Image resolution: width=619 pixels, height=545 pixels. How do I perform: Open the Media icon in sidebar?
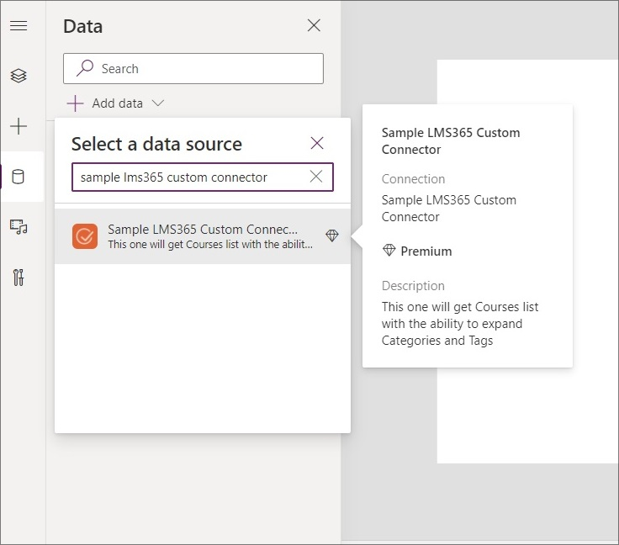coord(18,227)
